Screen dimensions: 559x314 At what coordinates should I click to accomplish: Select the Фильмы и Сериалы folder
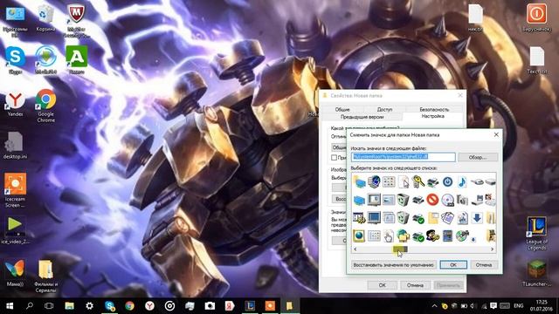coord(45,276)
